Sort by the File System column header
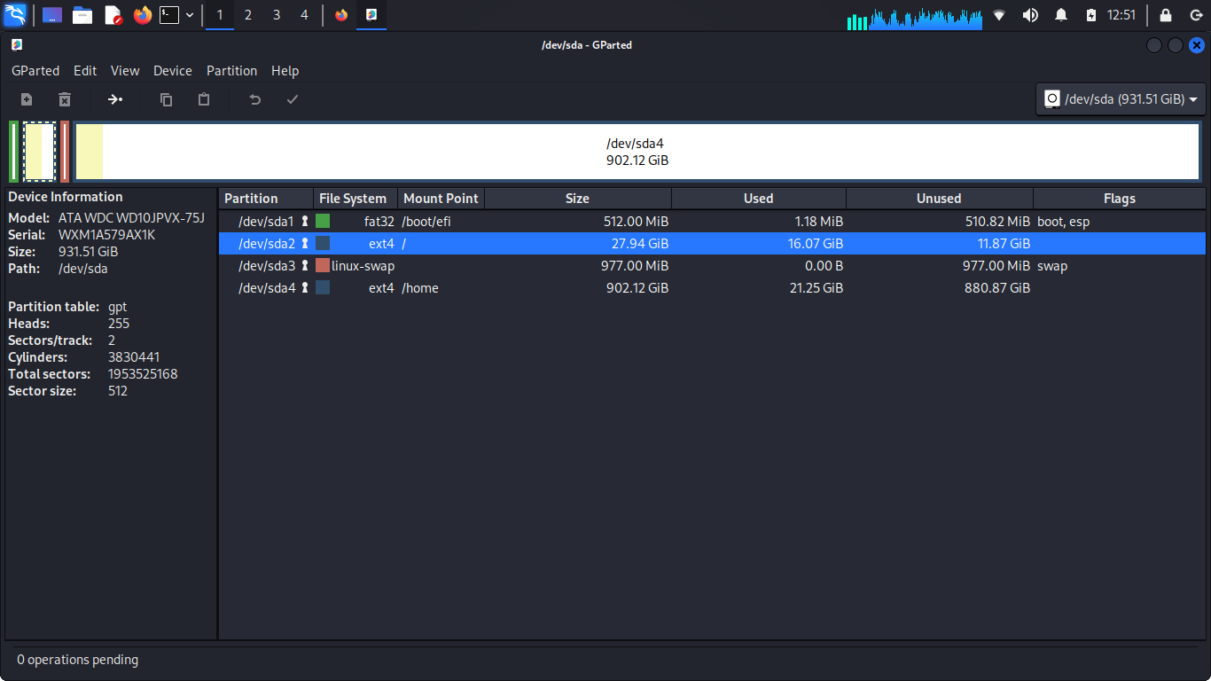1211x681 pixels. (x=355, y=199)
